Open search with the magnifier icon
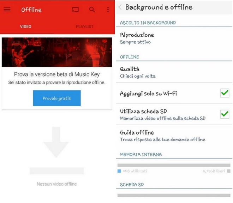The height and width of the screenshot is (203, 233). (x=92, y=10)
